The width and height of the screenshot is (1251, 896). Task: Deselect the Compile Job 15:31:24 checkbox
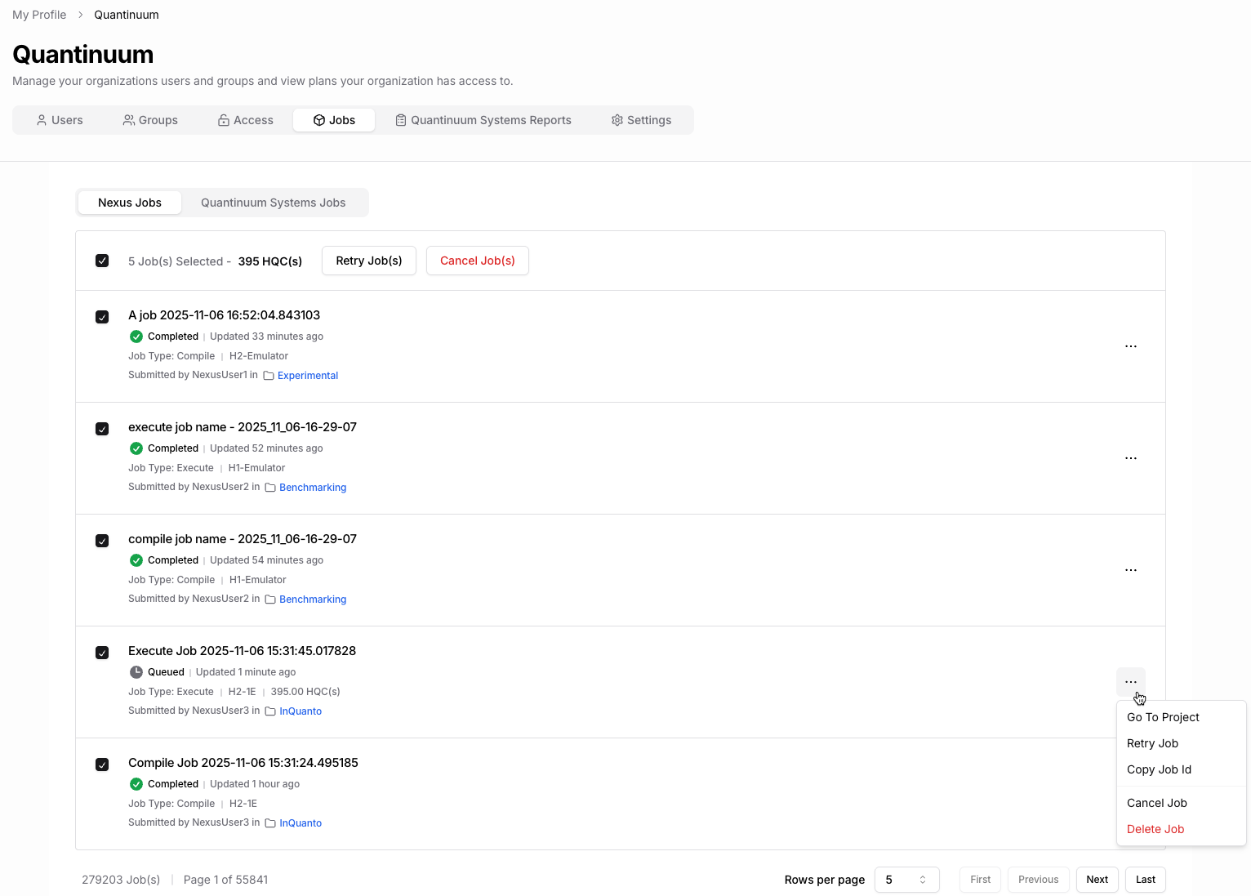click(x=102, y=764)
